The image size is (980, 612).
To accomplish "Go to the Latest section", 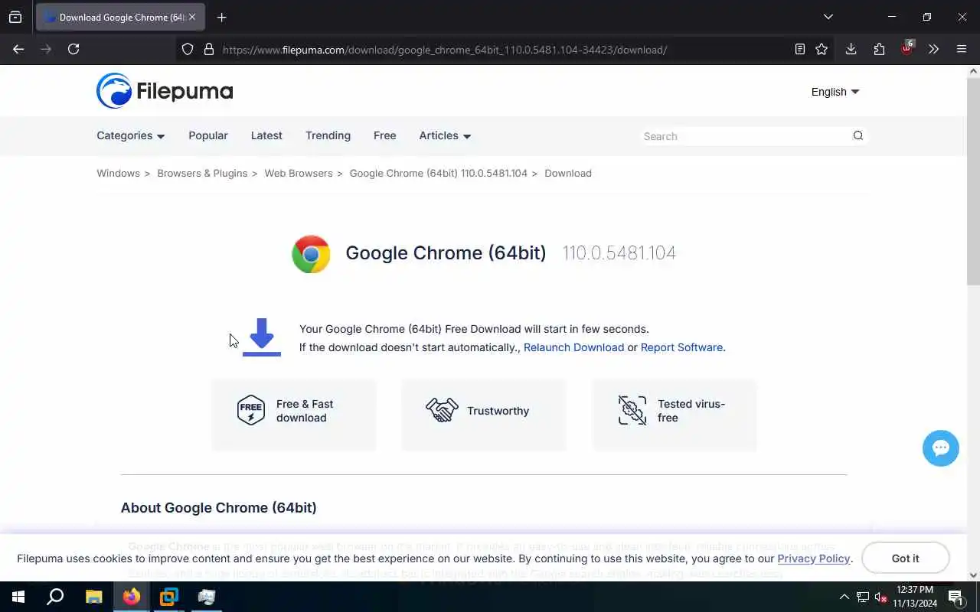I will (266, 135).
